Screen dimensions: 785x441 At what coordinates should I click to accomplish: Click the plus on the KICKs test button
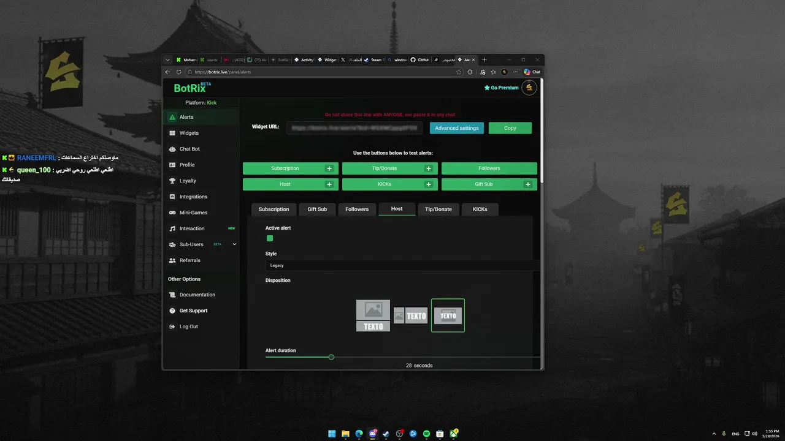tap(429, 184)
